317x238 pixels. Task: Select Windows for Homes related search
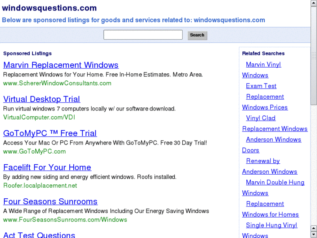tap(270, 214)
